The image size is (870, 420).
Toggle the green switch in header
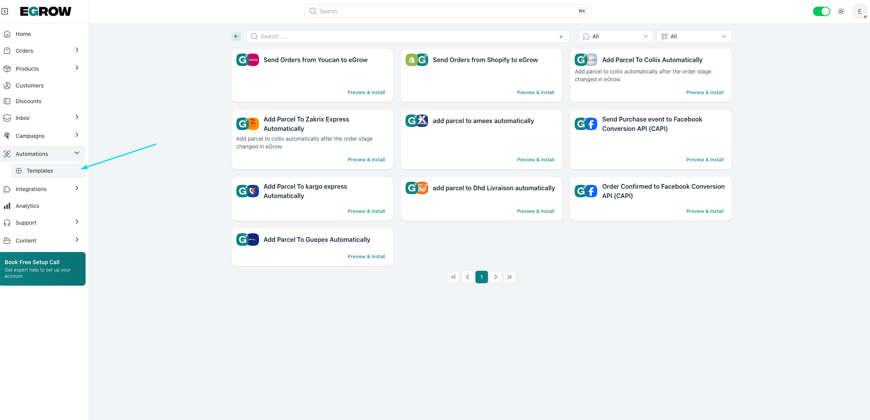click(x=821, y=11)
